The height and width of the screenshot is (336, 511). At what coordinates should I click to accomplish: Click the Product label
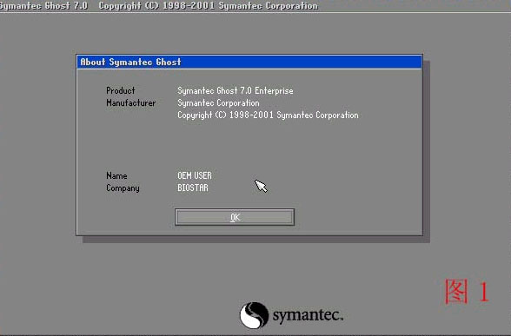pos(121,90)
